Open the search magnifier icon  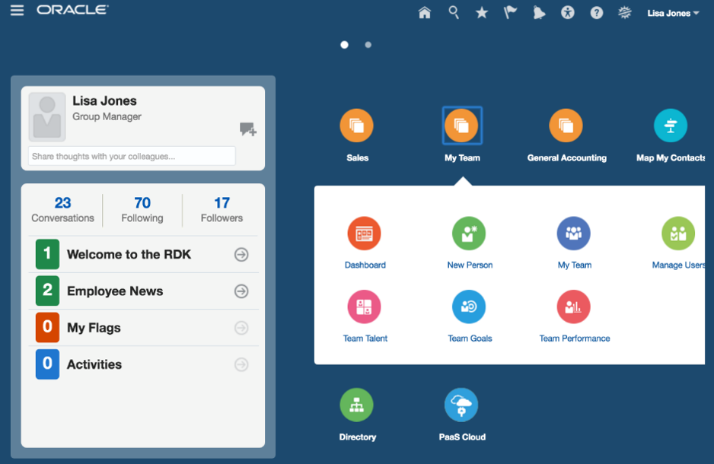pos(453,12)
